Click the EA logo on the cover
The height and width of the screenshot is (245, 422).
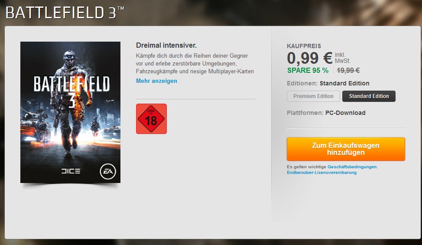coord(108,171)
